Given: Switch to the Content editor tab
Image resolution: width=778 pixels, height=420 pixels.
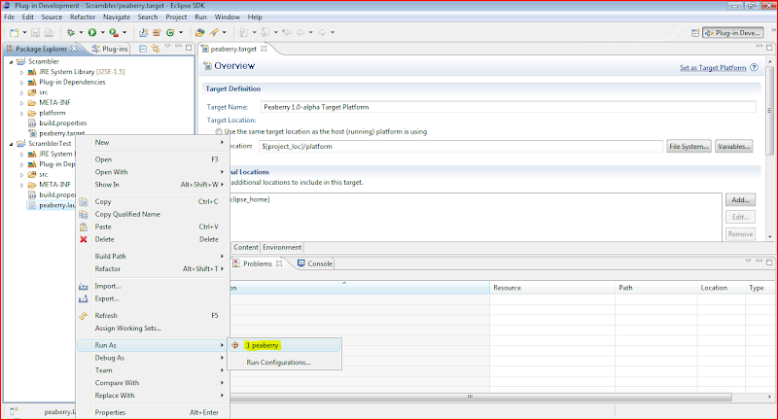Looking at the screenshot, I should click(246, 247).
